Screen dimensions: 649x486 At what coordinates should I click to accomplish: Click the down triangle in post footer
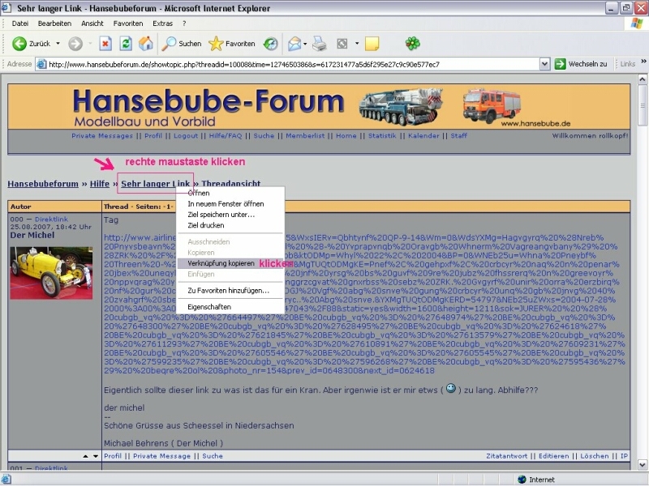pyautogui.click(x=96, y=456)
